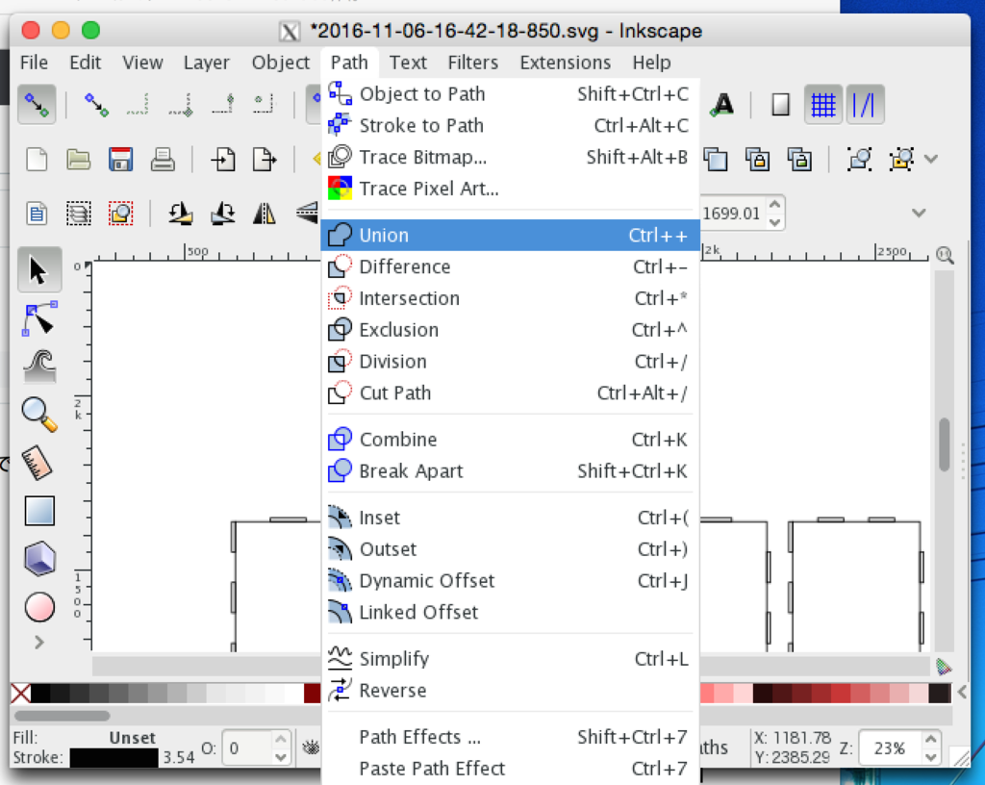This screenshot has height=785, width=985.
Task: Open a file with folder icon
Action: [x=79, y=160]
